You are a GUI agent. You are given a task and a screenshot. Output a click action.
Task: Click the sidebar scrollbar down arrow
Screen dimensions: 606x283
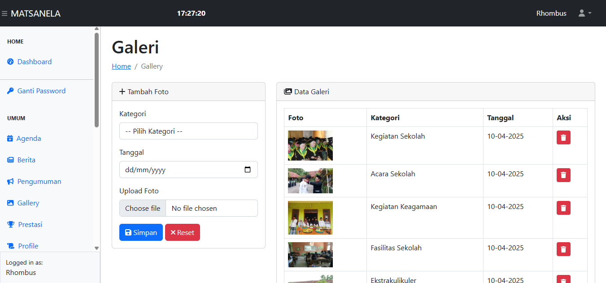tap(96, 248)
